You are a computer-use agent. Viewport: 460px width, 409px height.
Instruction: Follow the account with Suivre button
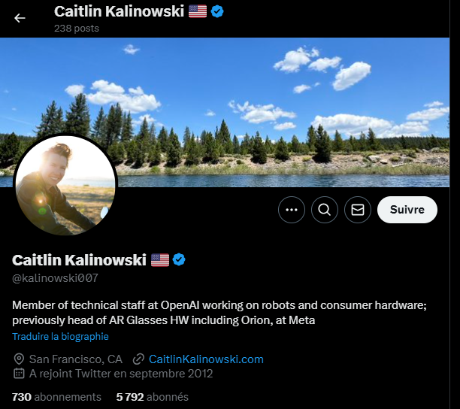(407, 210)
